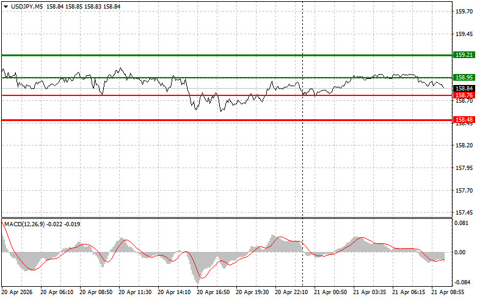Click the 20 Apr 06:10 time label

[x=57, y=292]
